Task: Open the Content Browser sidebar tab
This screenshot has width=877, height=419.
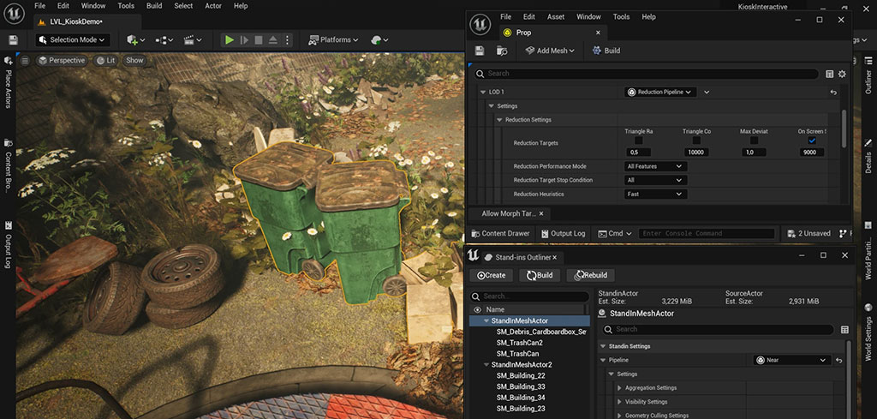Action: click(x=9, y=165)
